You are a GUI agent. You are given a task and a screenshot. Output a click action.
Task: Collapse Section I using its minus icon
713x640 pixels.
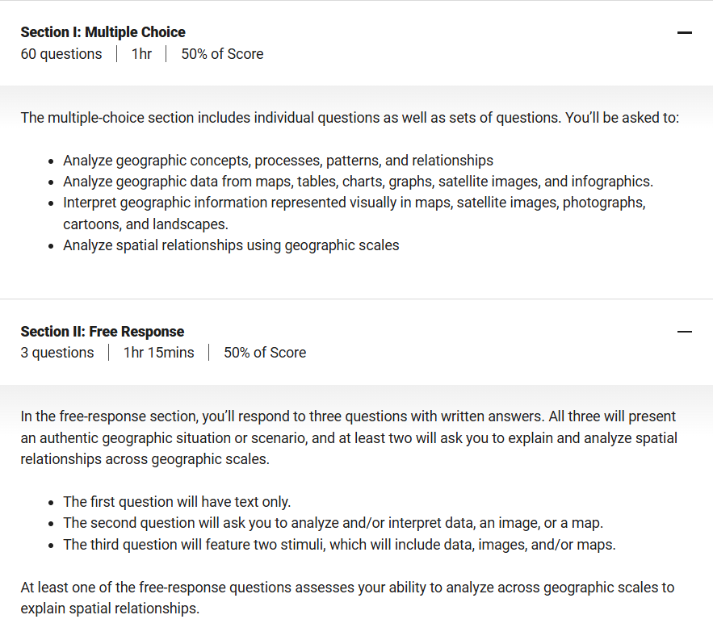(685, 33)
